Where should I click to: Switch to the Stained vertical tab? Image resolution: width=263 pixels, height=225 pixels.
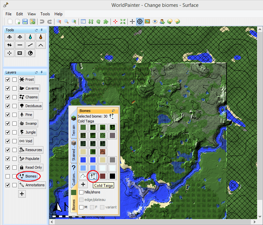(x=74, y=151)
